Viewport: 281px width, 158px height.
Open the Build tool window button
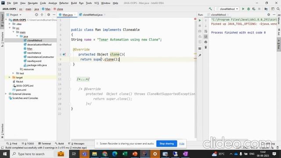(x=59, y=144)
